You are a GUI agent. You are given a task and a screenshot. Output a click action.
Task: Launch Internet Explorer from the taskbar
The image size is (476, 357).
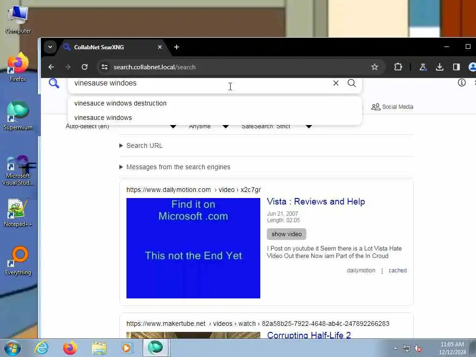tap(41, 348)
